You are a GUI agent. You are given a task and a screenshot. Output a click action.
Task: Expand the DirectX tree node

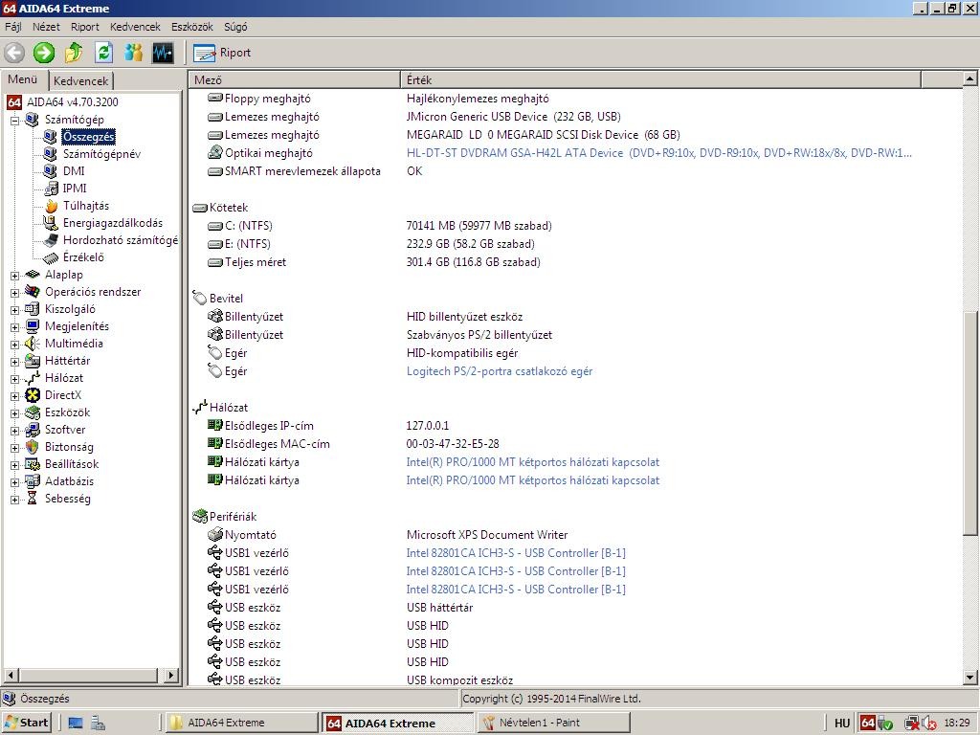click(15, 395)
